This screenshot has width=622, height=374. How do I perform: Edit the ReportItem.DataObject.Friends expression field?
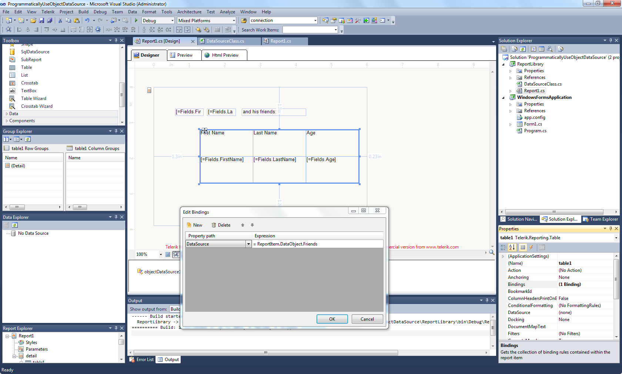click(317, 244)
